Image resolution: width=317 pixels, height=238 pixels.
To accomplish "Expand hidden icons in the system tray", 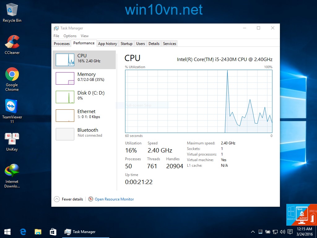I will click(x=253, y=231).
